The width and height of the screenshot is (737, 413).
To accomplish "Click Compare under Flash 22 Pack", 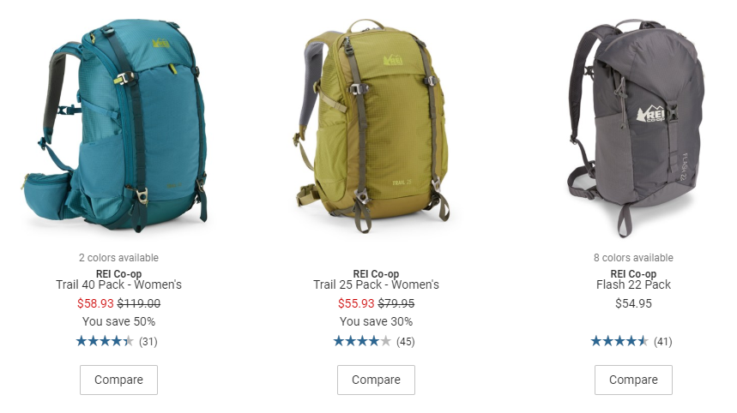I will [633, 380].
